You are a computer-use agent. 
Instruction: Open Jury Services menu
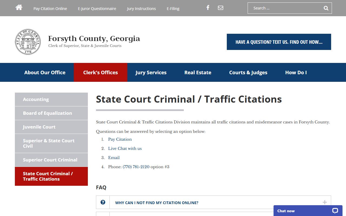coord(151,72)
